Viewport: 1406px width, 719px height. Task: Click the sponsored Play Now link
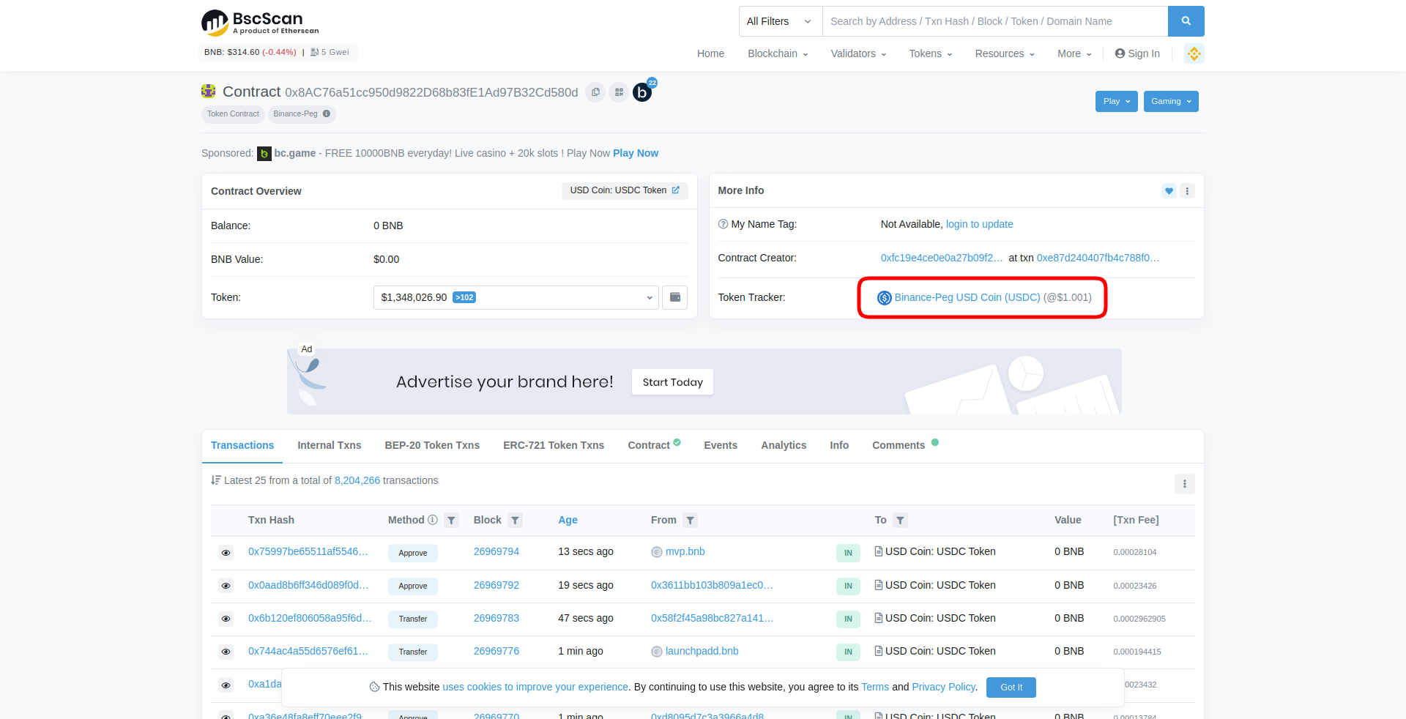coord(636,153)
